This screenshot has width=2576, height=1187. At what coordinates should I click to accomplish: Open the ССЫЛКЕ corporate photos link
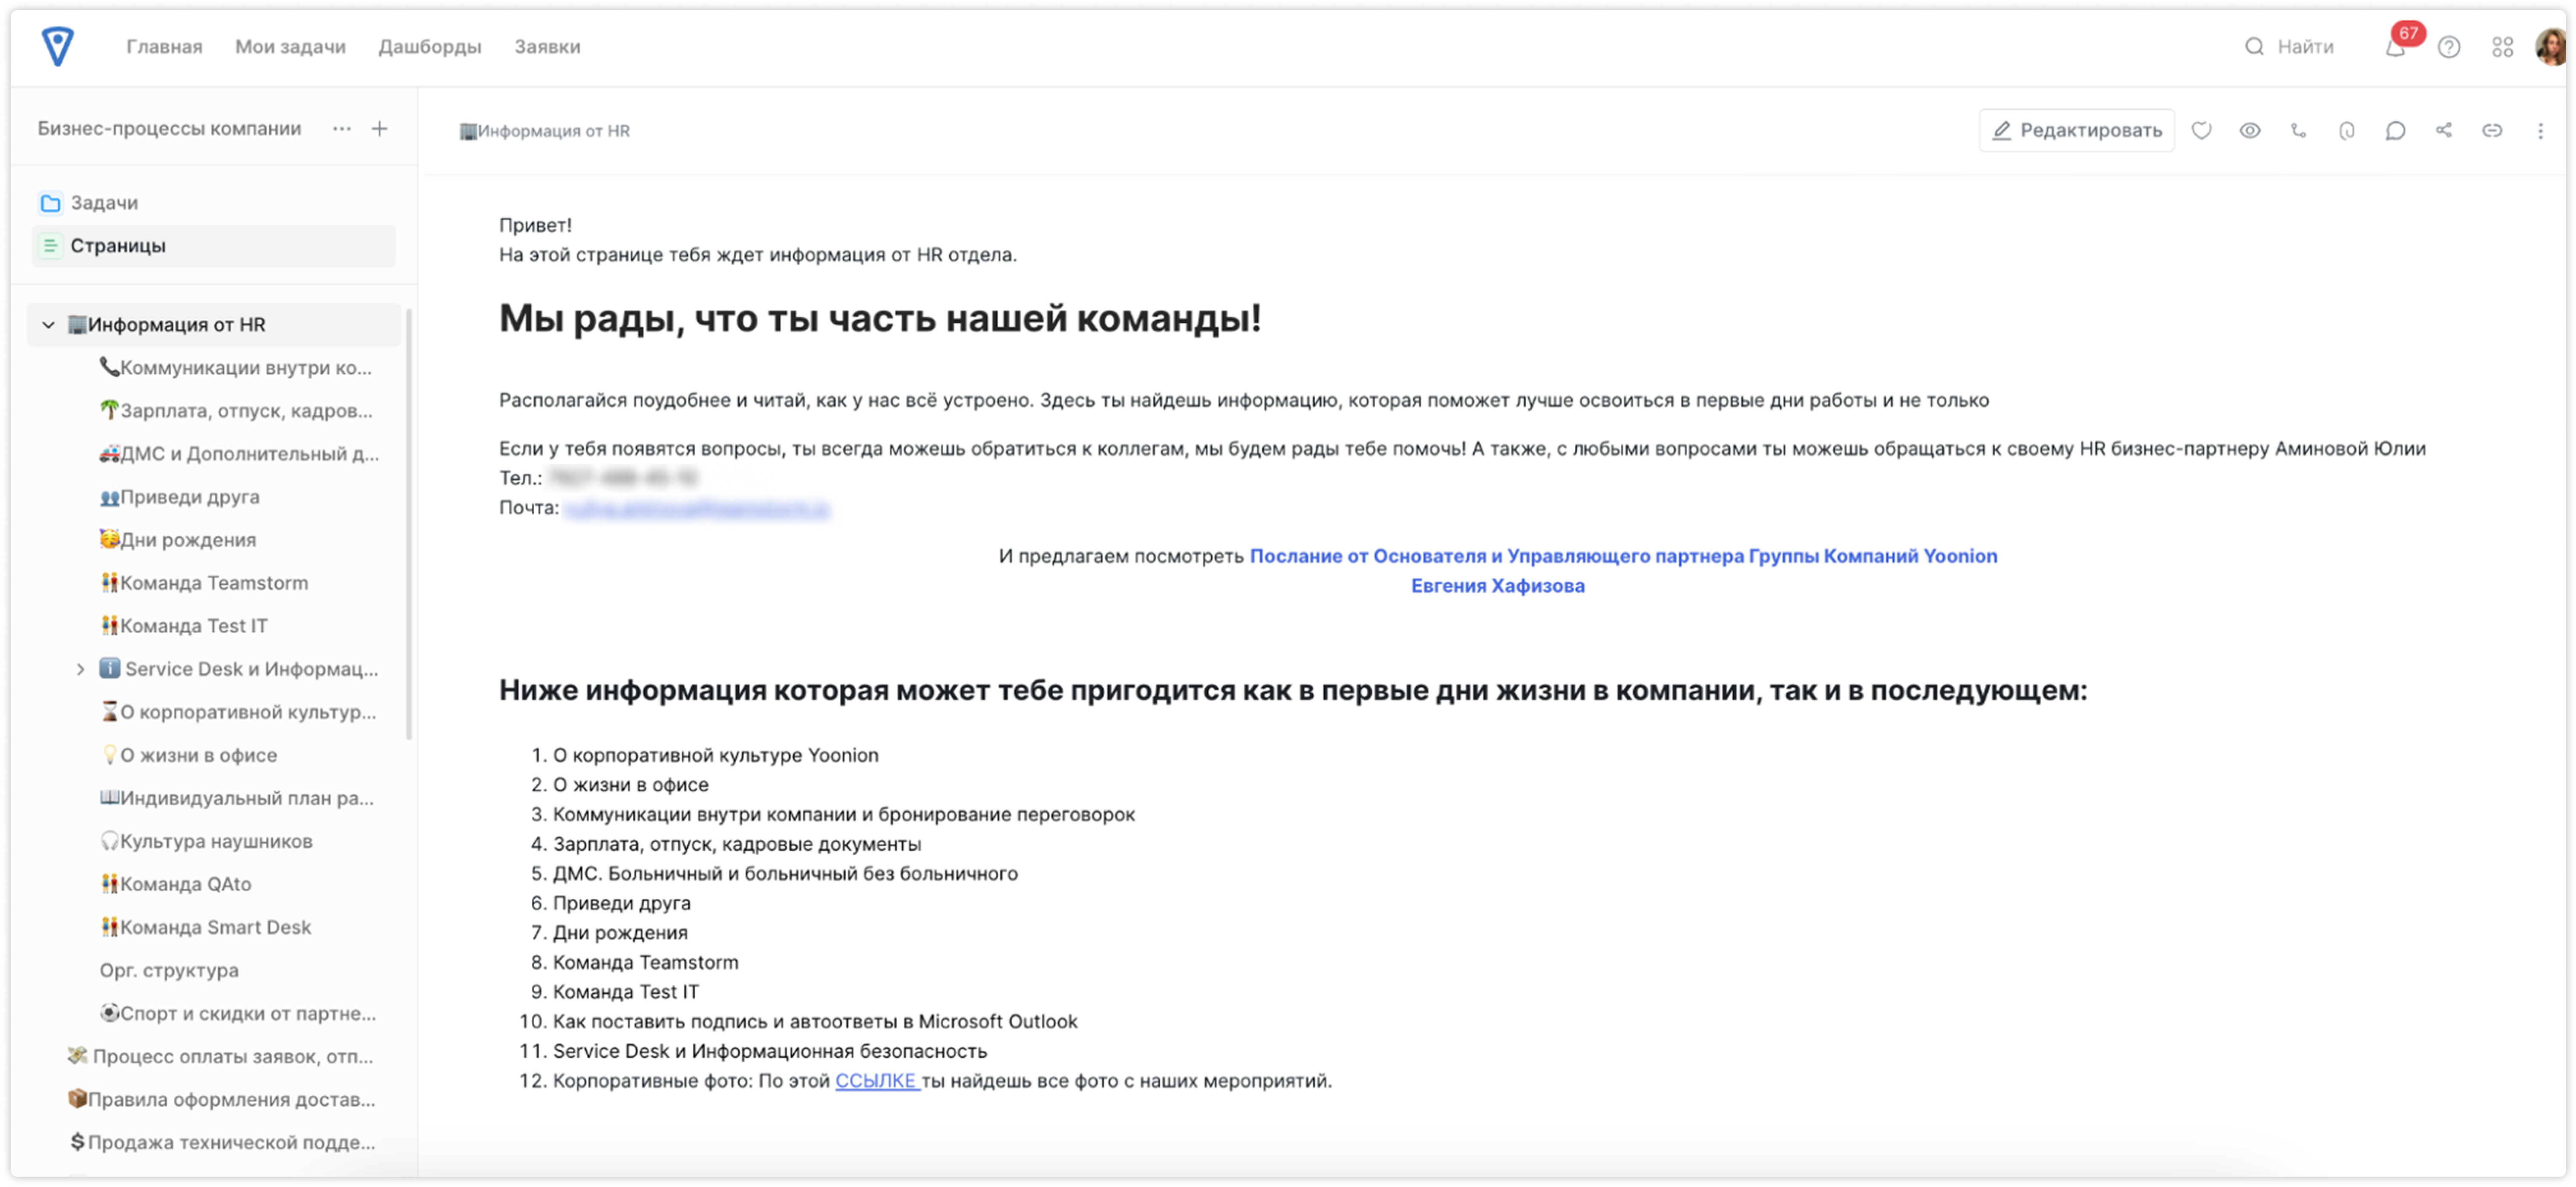pyautogui.click(x=876, y=1081)
